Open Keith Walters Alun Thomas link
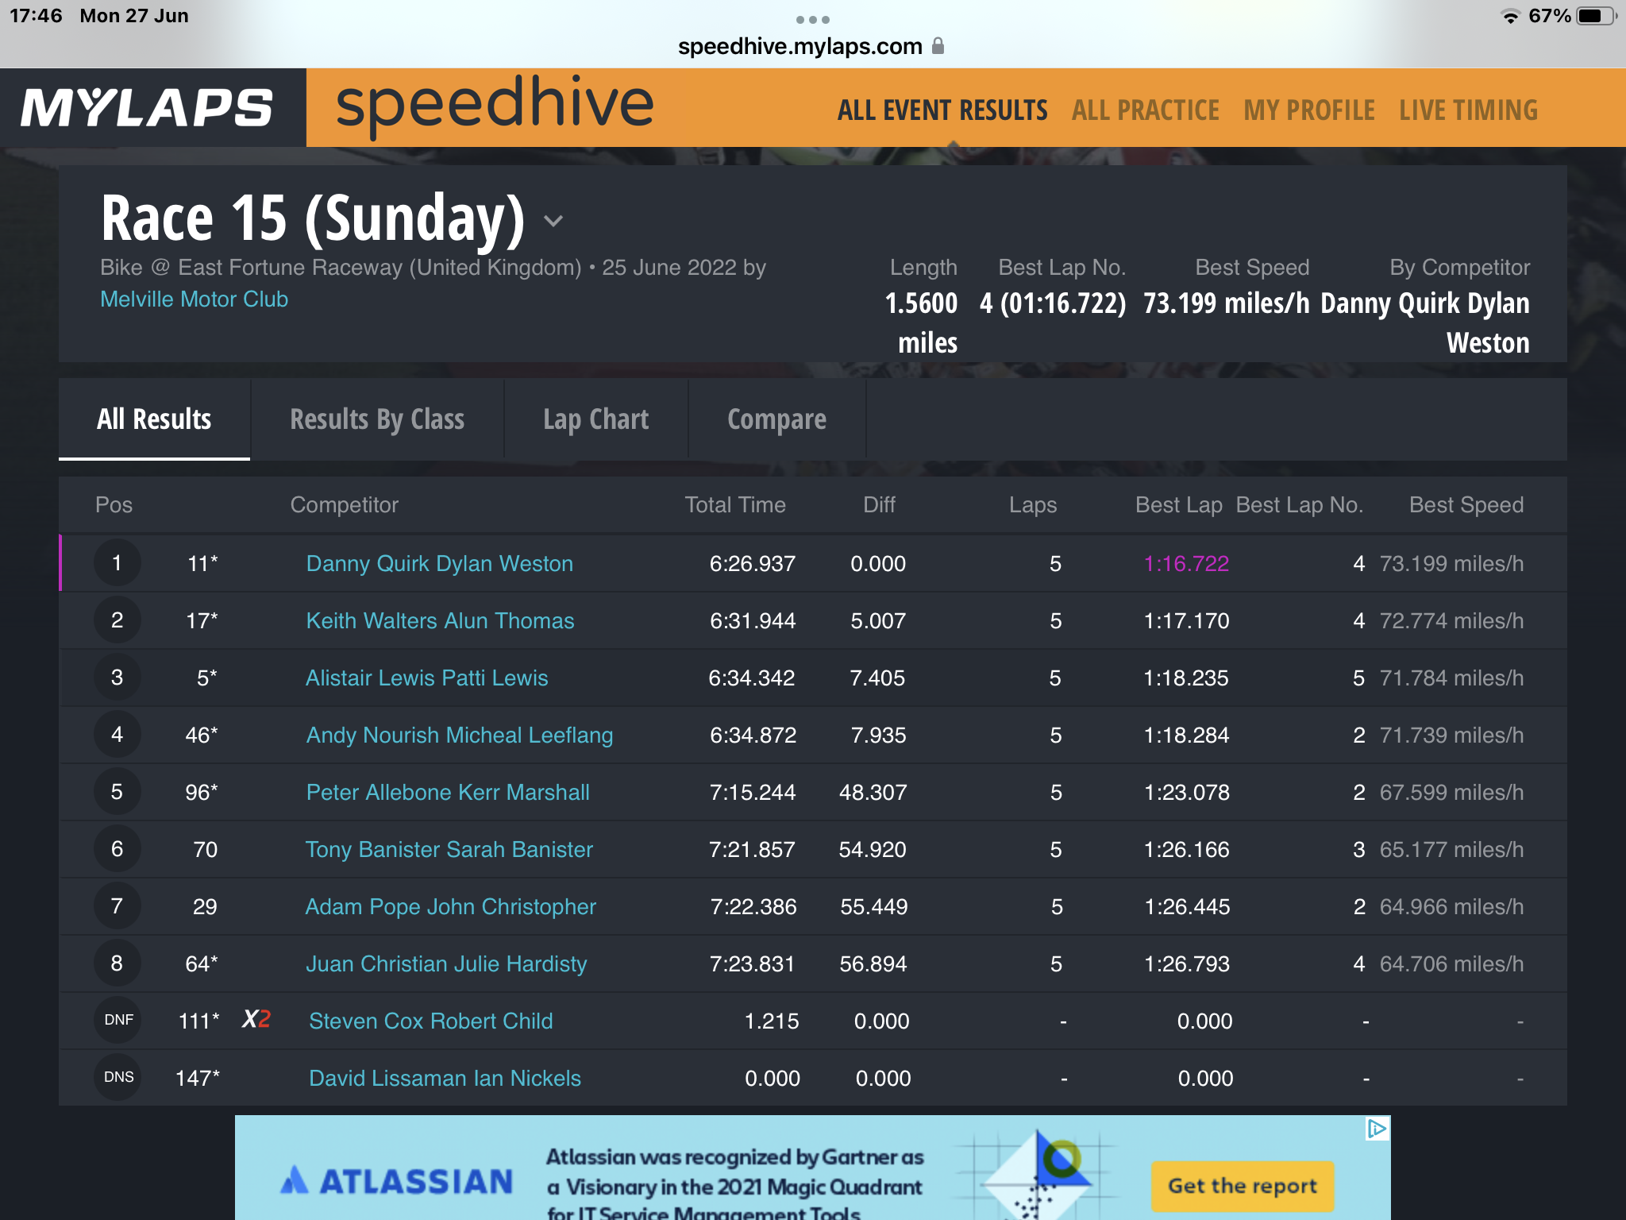The image size is (1626, 1220). (x=440, y=621)
